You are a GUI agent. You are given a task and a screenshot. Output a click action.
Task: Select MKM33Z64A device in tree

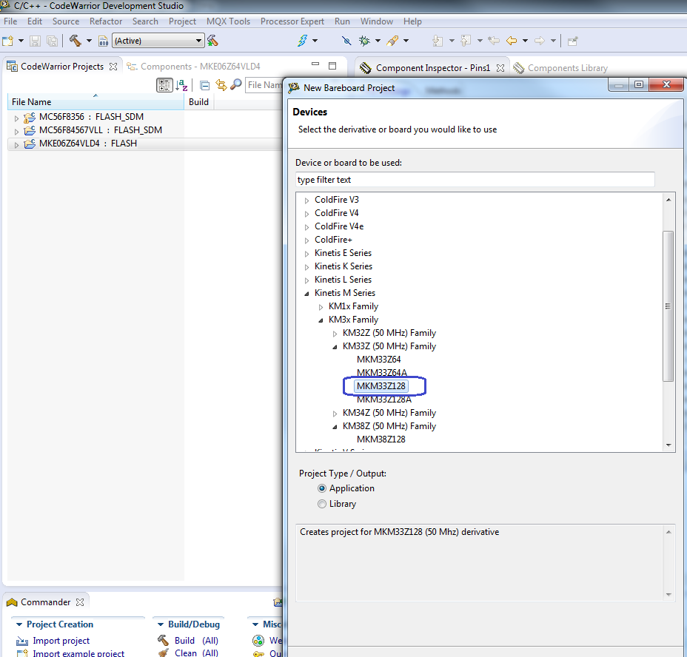pyautogui.click(x=381, y=373)
